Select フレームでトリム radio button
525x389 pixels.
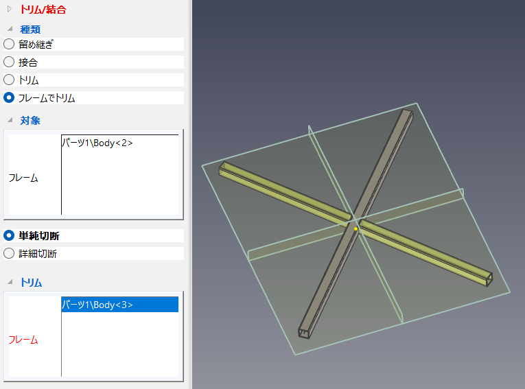click(x=9, y=97)
